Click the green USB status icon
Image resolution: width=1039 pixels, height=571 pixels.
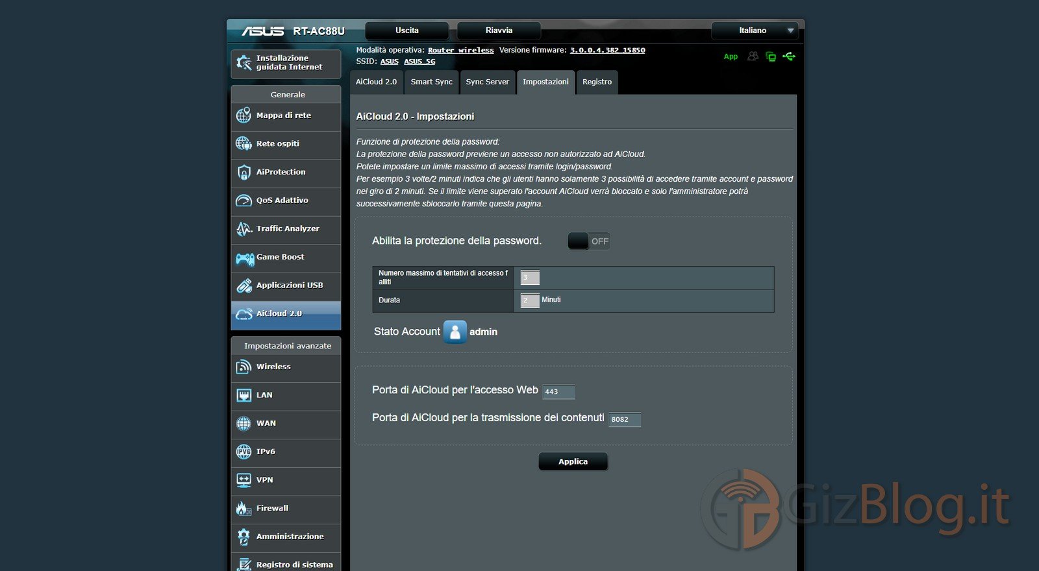pyautogui.click(x=789, y=56)
